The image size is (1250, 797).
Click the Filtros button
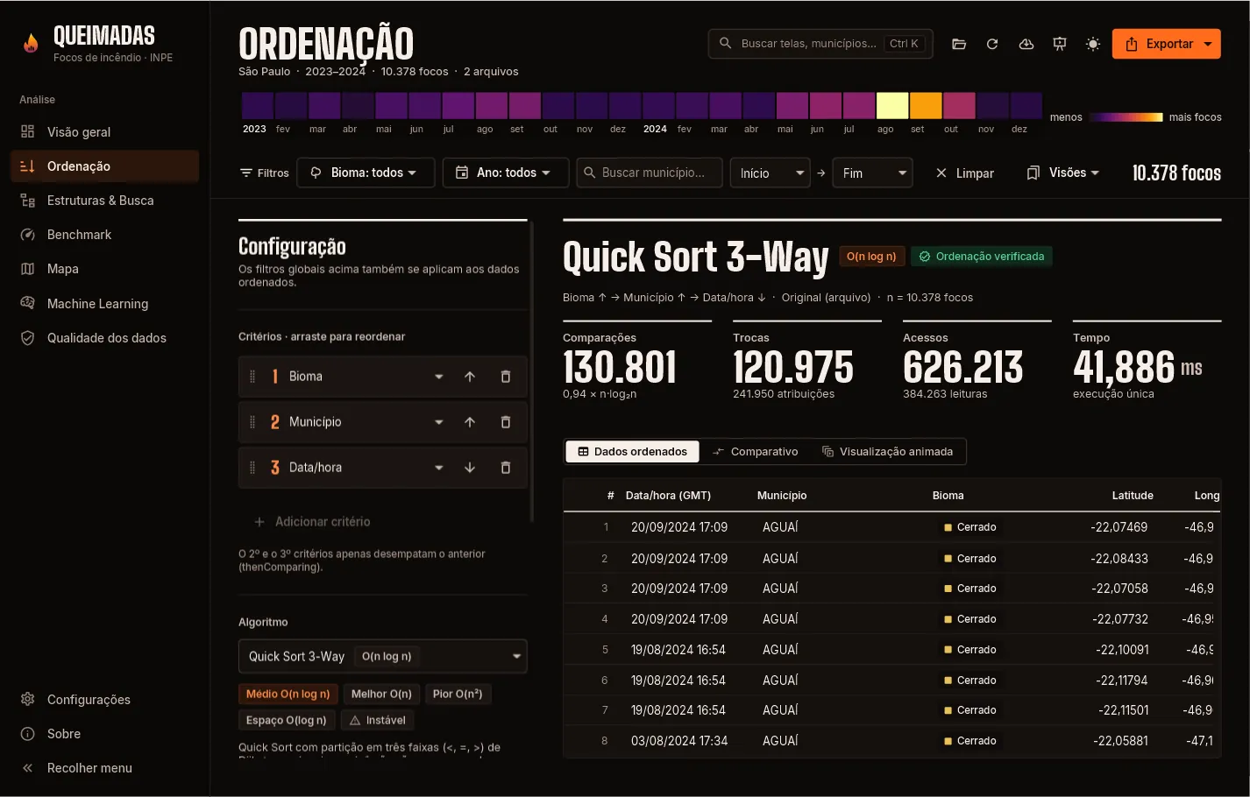click(265, 173)
